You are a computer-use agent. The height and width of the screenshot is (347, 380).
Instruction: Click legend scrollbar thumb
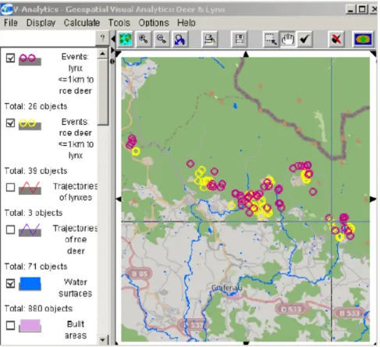pyautogui.click(x=103, y=92)
